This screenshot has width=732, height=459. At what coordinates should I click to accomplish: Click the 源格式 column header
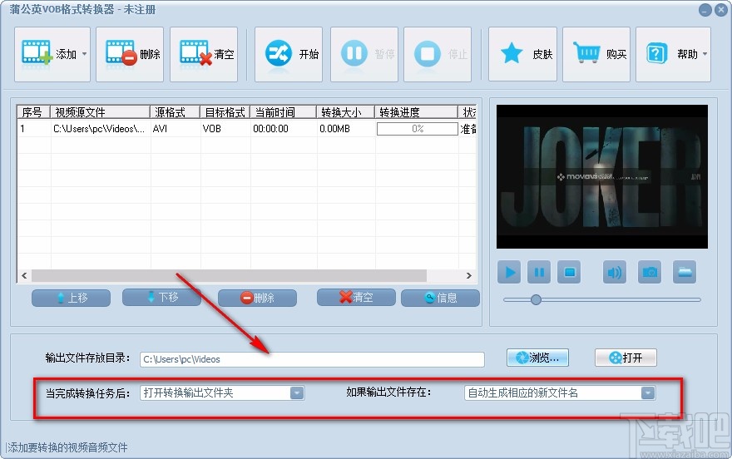(175, 112)
